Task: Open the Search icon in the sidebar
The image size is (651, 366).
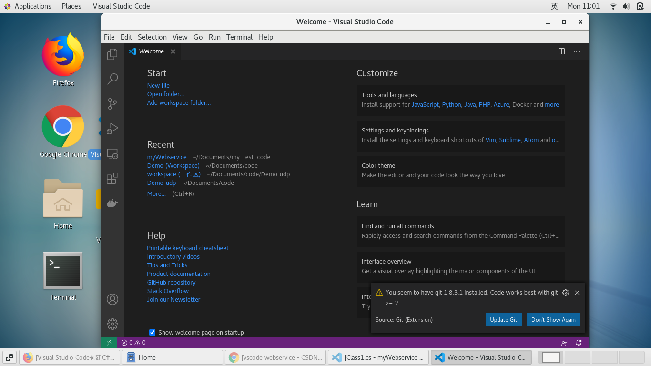Action: coord(112,79)
